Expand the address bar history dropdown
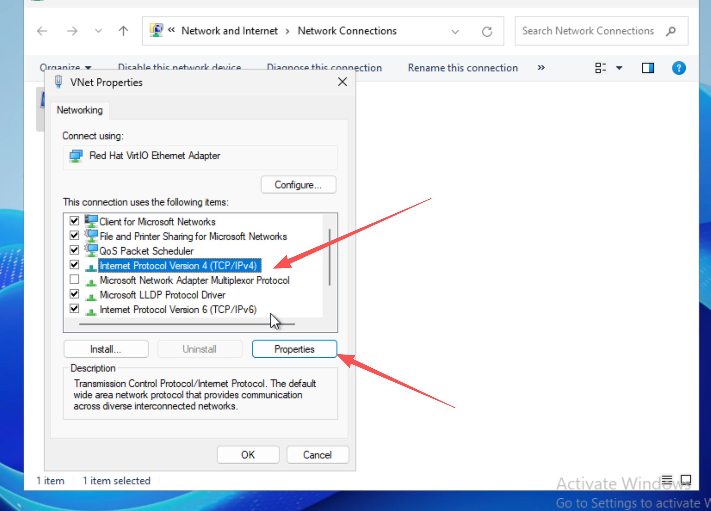711x511 pixels. click(455, 32)
